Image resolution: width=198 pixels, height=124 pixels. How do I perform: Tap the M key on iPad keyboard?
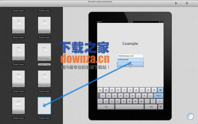141,101
